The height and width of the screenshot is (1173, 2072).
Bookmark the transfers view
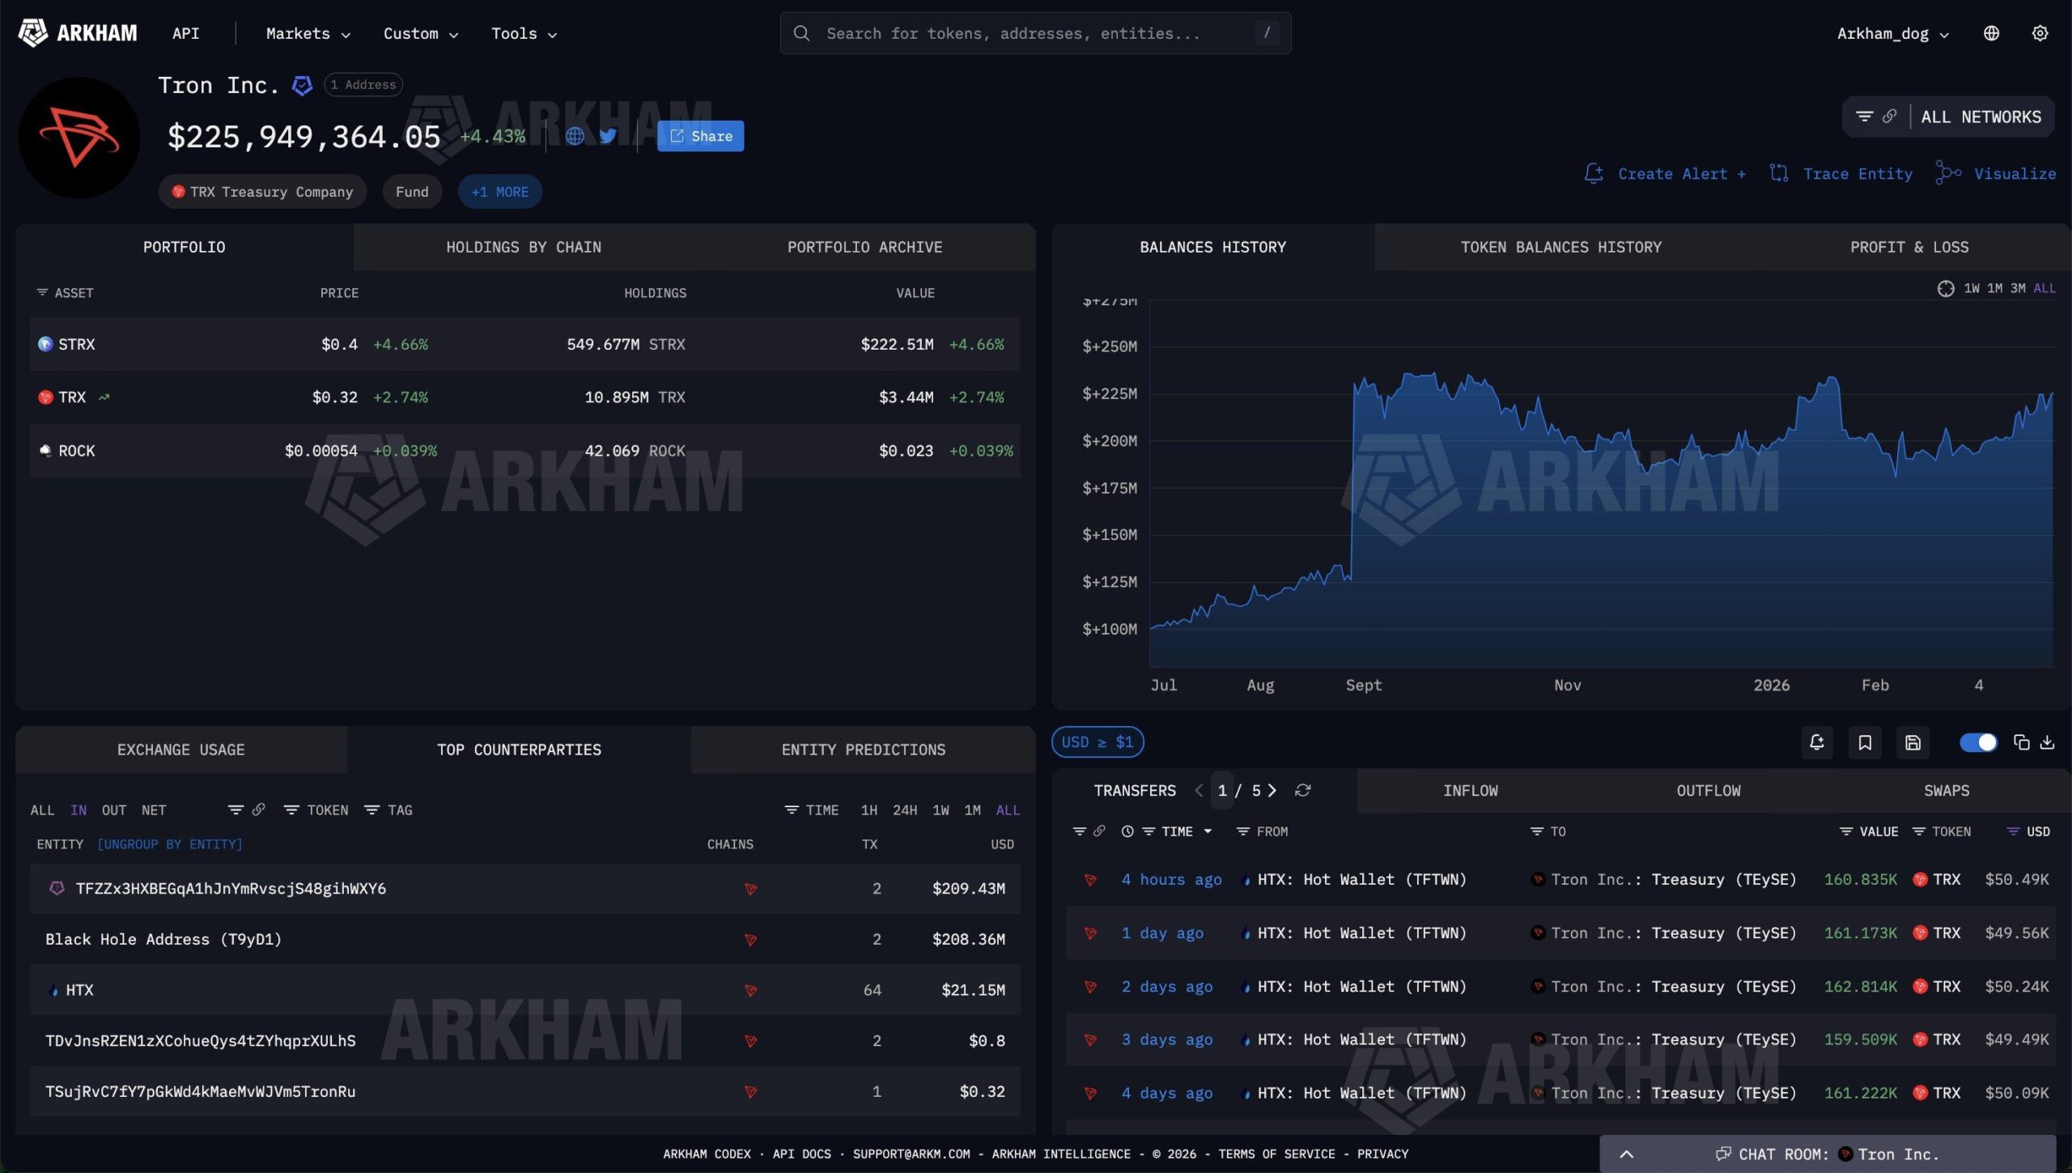click(1865, 742)
